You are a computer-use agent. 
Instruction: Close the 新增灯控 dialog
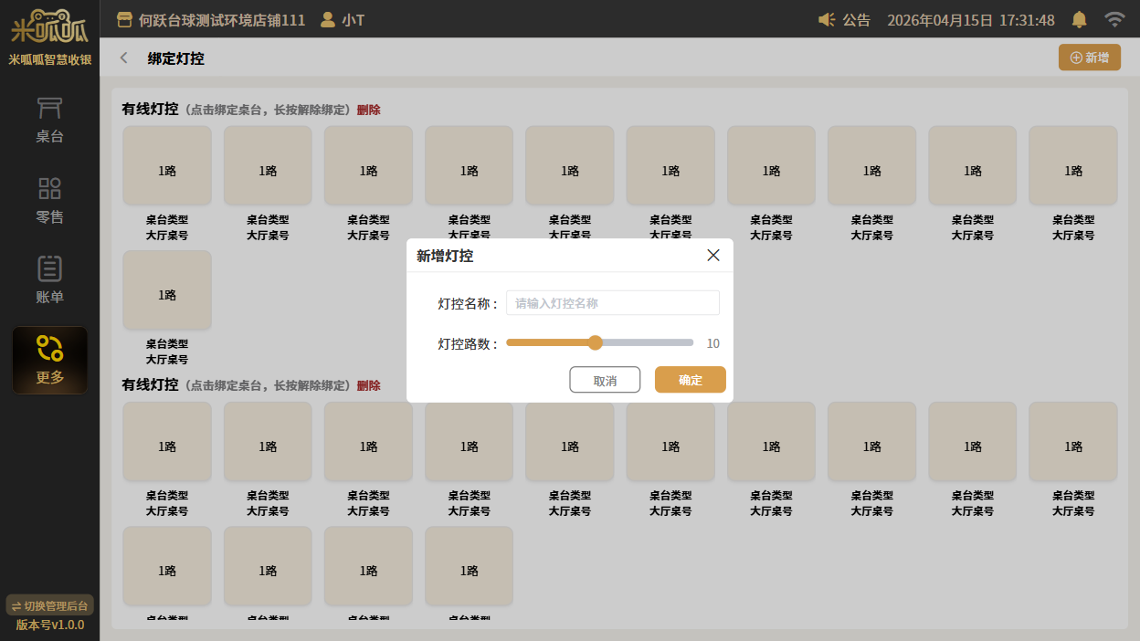713,256
